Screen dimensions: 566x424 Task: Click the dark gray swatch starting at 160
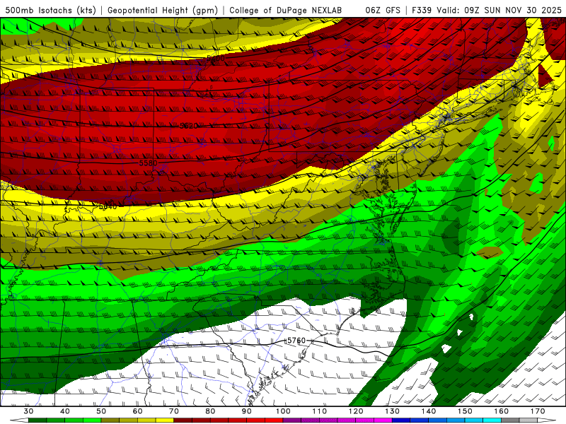[510, 420]
